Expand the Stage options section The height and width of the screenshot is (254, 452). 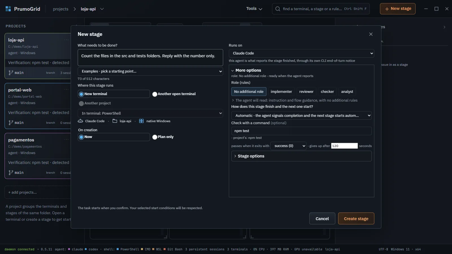301,156
